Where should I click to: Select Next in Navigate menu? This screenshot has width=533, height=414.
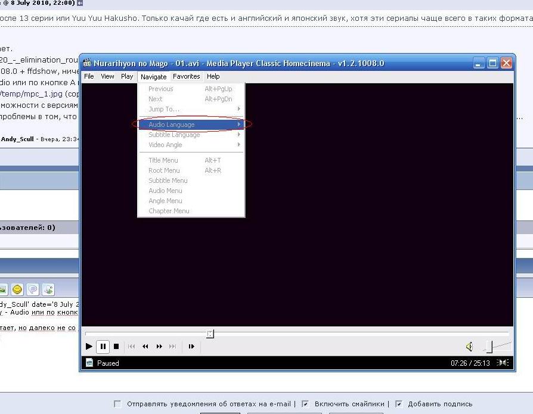click(x=191, y=99)
